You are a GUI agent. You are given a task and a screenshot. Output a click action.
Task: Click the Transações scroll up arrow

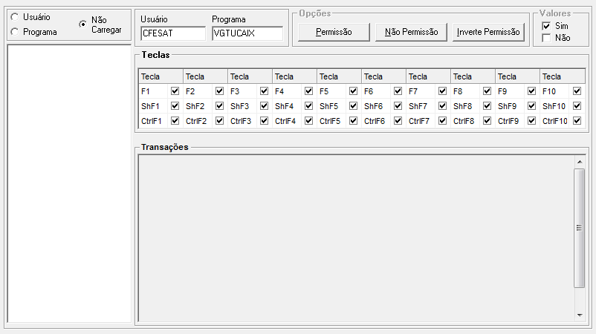(580, 161)
